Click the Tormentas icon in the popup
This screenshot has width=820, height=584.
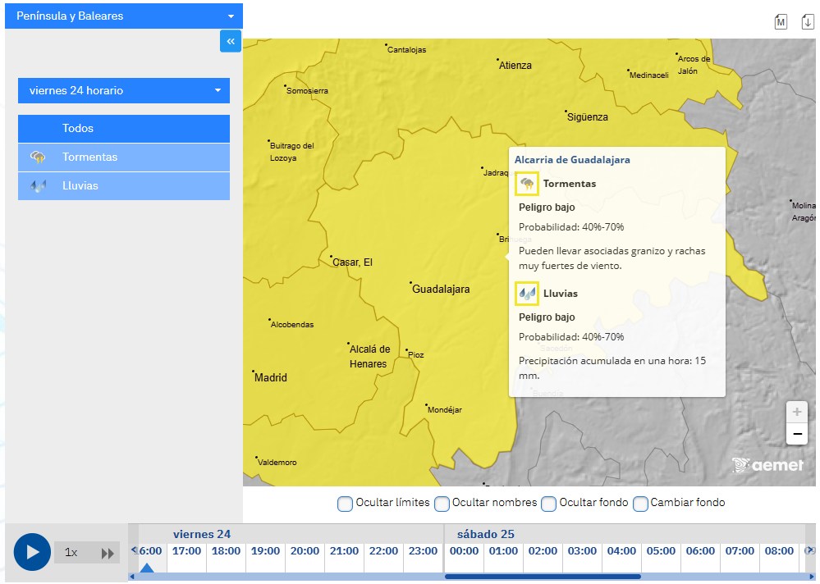point(526,184)
